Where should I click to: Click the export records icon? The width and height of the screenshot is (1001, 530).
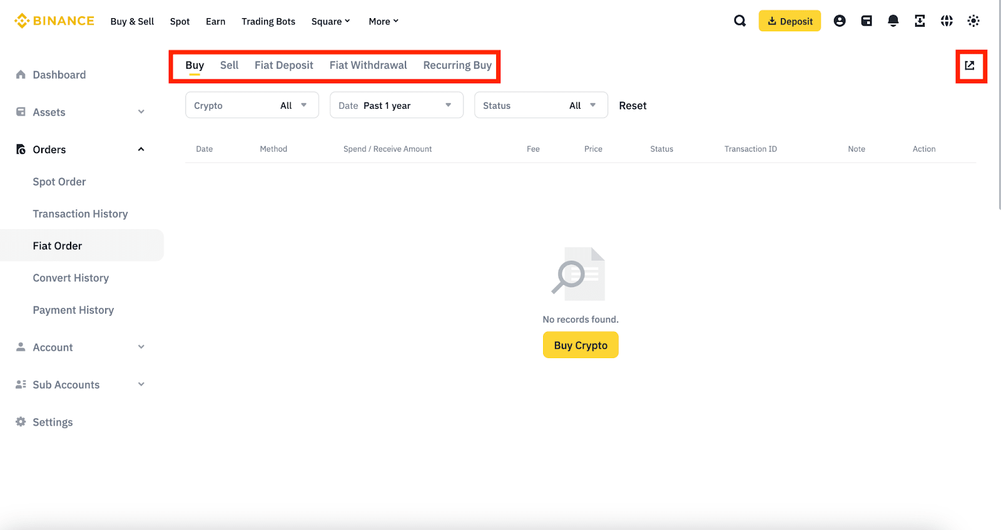click(x=970, y=65)
